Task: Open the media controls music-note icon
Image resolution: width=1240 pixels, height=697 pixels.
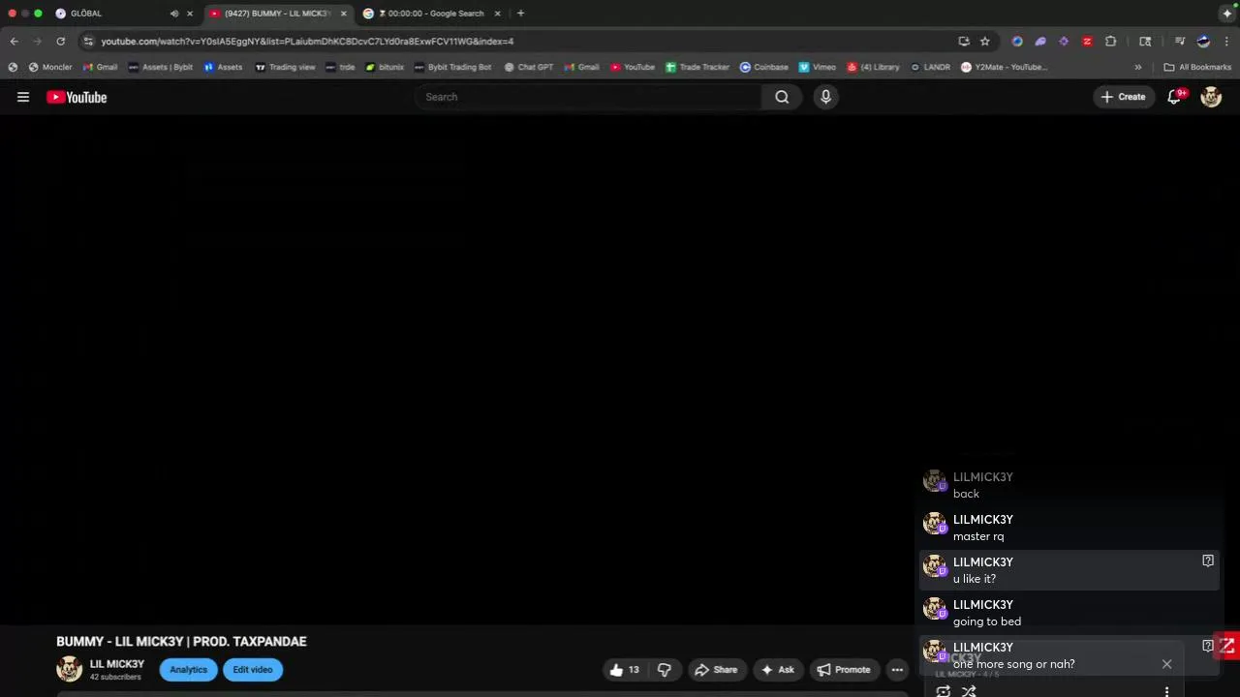Action: click(x=1180, y=42)
